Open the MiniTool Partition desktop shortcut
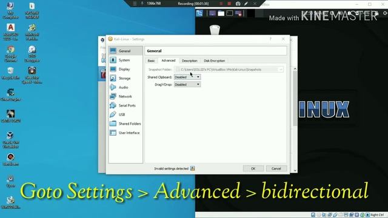Image resolution: width=388 pixels, height=218 pixels. pos(32,32)
